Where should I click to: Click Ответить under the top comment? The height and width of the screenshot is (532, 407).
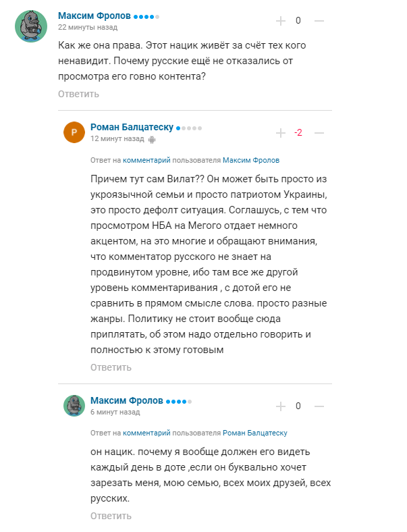[x=78, y=94]
